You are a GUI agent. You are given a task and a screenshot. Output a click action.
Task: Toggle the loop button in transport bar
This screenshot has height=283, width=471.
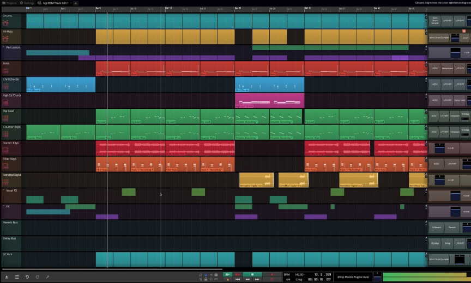[x=200, y=274]
